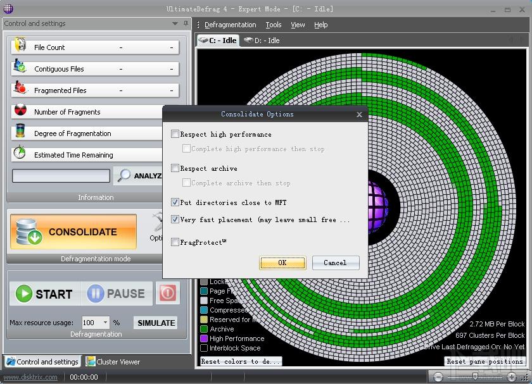Screen dimensions: 532x384
Task: Open Control and settings panel dropdown arrow
Action: click(x=175, y=23)
